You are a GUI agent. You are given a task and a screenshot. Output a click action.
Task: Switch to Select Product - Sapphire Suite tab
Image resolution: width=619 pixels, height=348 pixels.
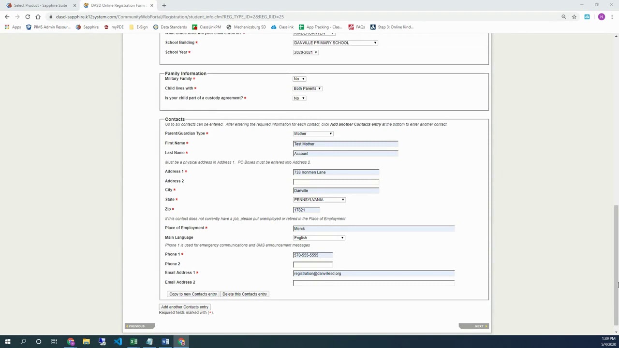pos(41,5)
